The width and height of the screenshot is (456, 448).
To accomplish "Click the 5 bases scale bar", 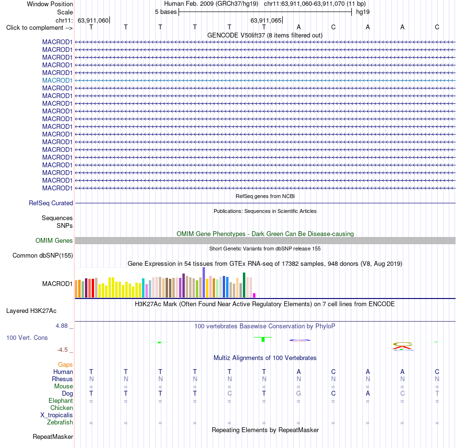I will click(265, 12).
